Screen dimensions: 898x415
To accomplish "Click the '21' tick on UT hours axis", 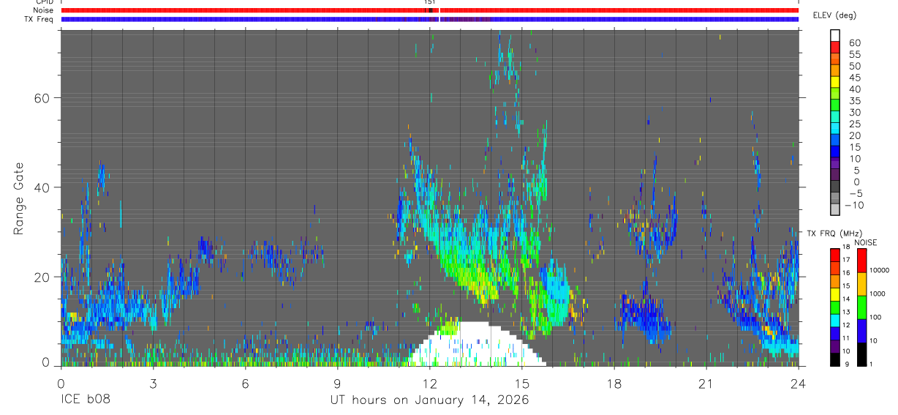I will tap(706, 383).
